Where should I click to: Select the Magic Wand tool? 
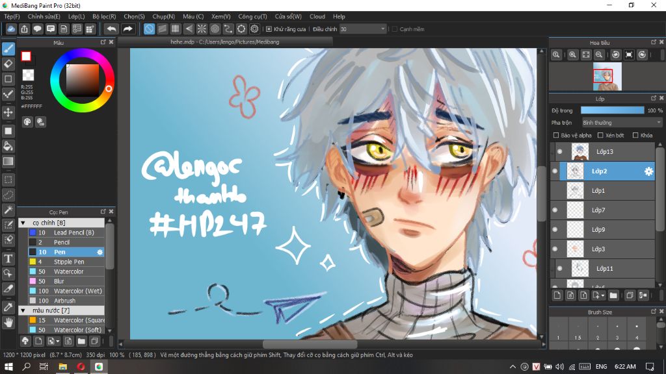point(8,210)
